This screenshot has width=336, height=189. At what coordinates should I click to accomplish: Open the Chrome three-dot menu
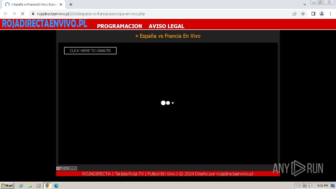pyautogui.click(x=330, y=14)
